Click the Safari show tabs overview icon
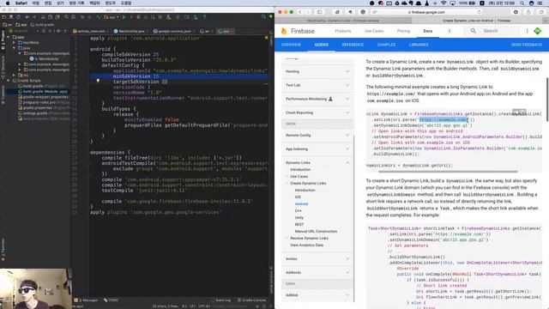This screenshot has width=549, height=309. pyautogui.click(x=541, y=12)
